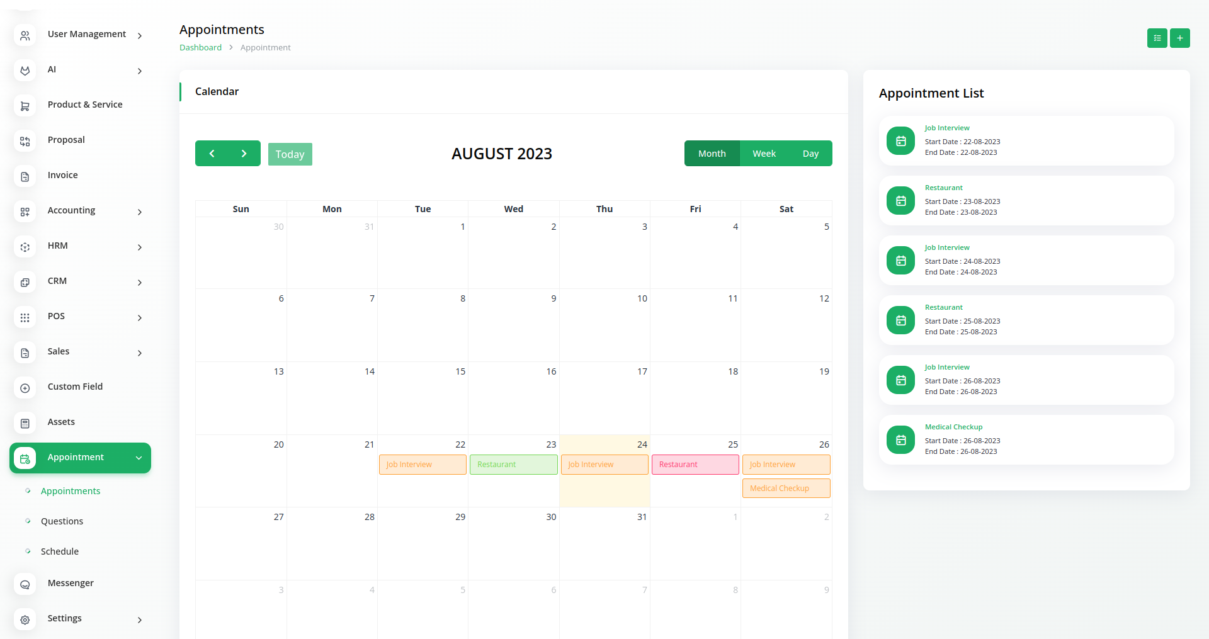Switch calendar to Day view

tap(810, 154)
